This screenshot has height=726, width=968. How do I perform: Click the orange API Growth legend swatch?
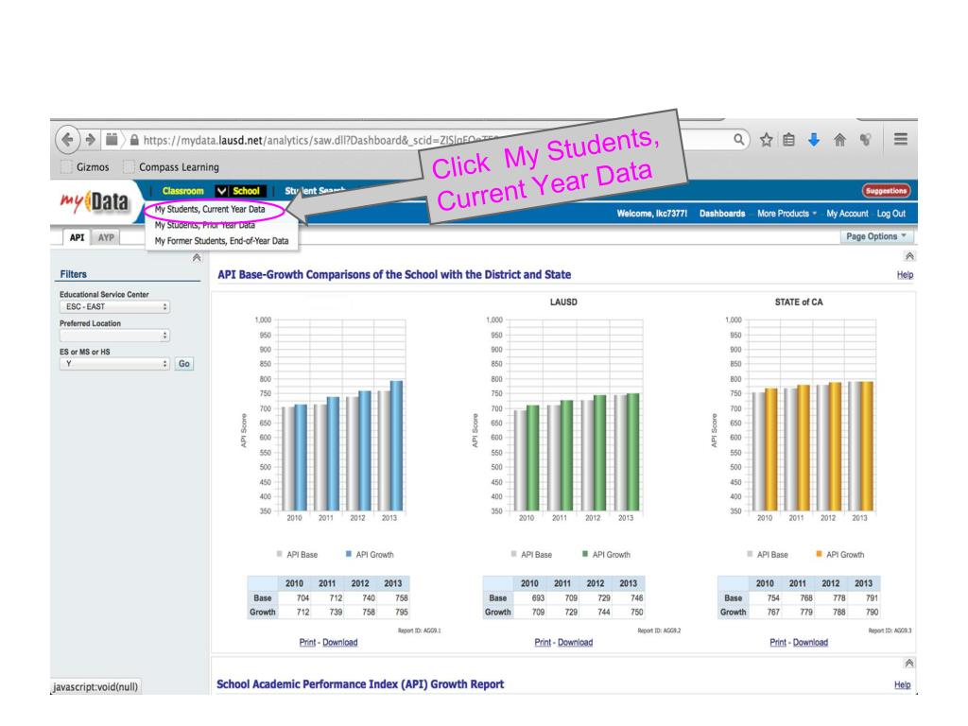coord(820,554)
